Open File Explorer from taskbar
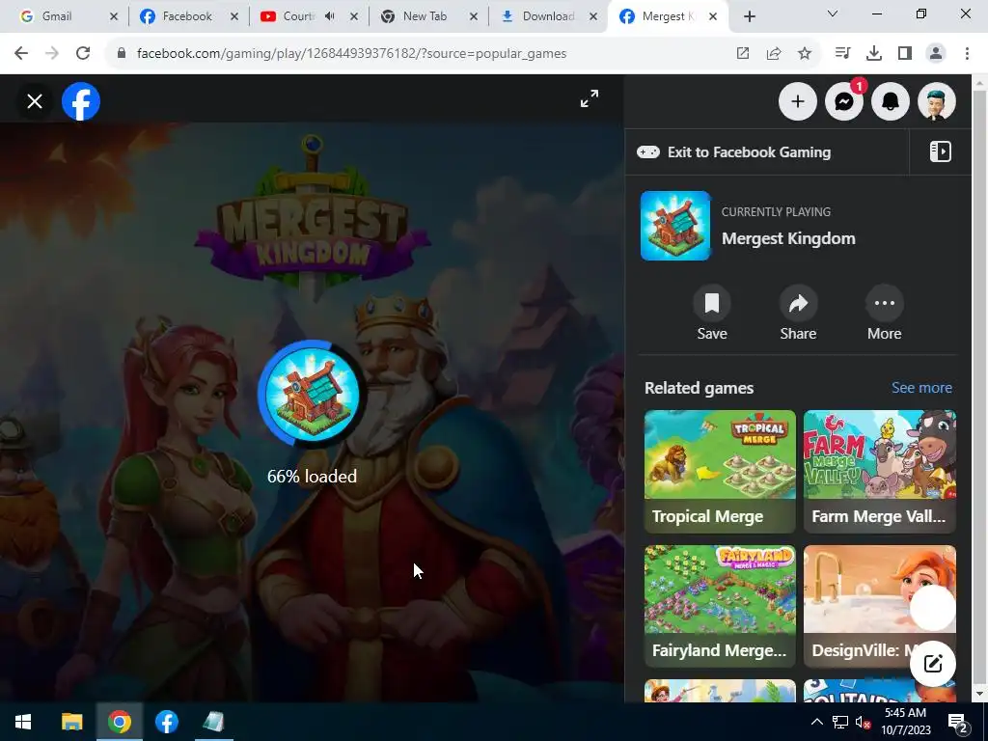This screenshot has height=741, width=988. (x=71, y=722)
